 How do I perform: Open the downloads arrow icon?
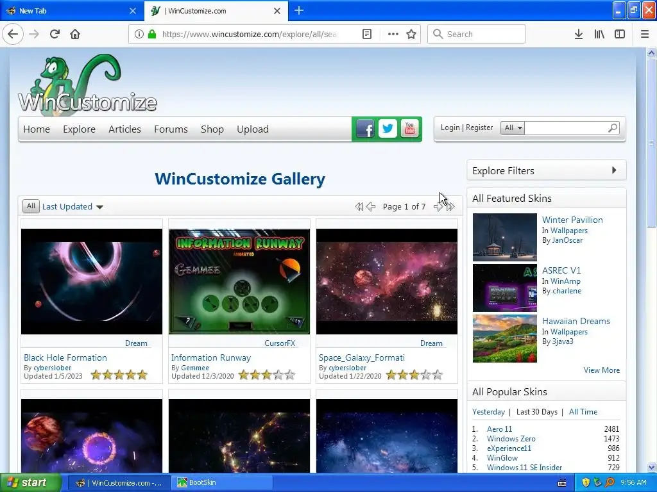[578, 34]
